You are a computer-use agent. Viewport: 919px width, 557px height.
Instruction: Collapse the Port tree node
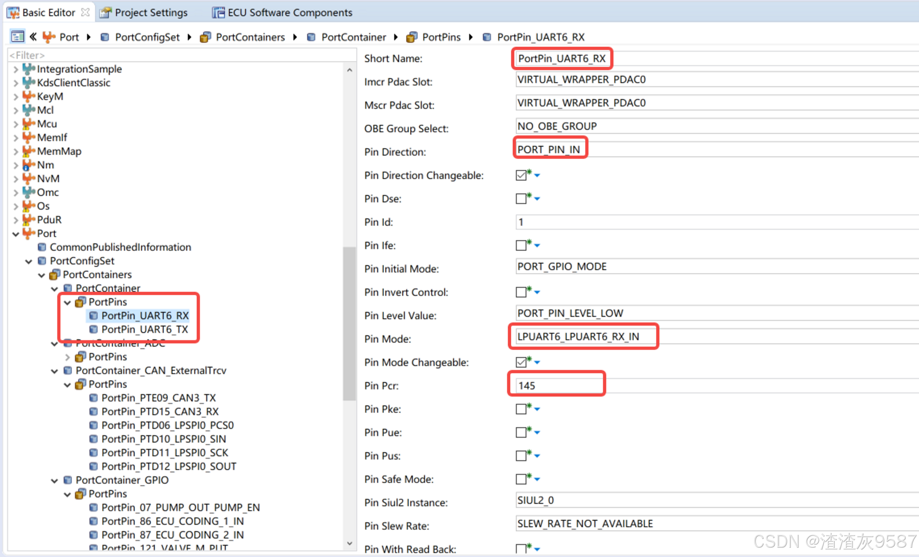[x=16, y=234]
